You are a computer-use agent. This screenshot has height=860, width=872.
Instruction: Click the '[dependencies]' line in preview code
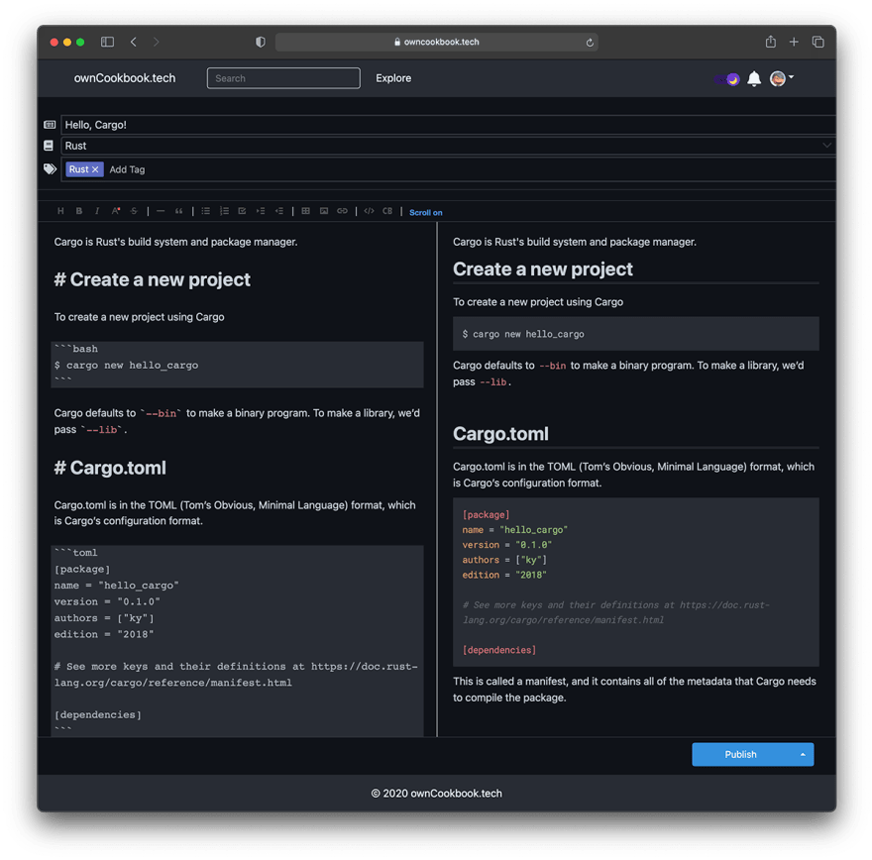pyautogui.click(x=499, y=650)
